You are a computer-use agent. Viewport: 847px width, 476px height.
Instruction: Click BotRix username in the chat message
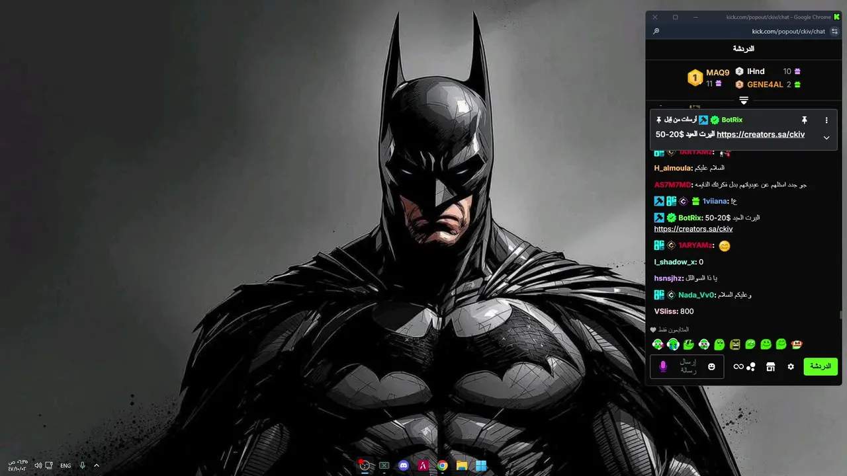[690, 218]
